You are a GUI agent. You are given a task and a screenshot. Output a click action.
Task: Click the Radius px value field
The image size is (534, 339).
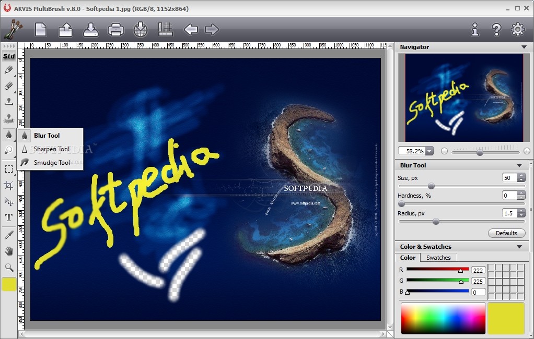509,213
